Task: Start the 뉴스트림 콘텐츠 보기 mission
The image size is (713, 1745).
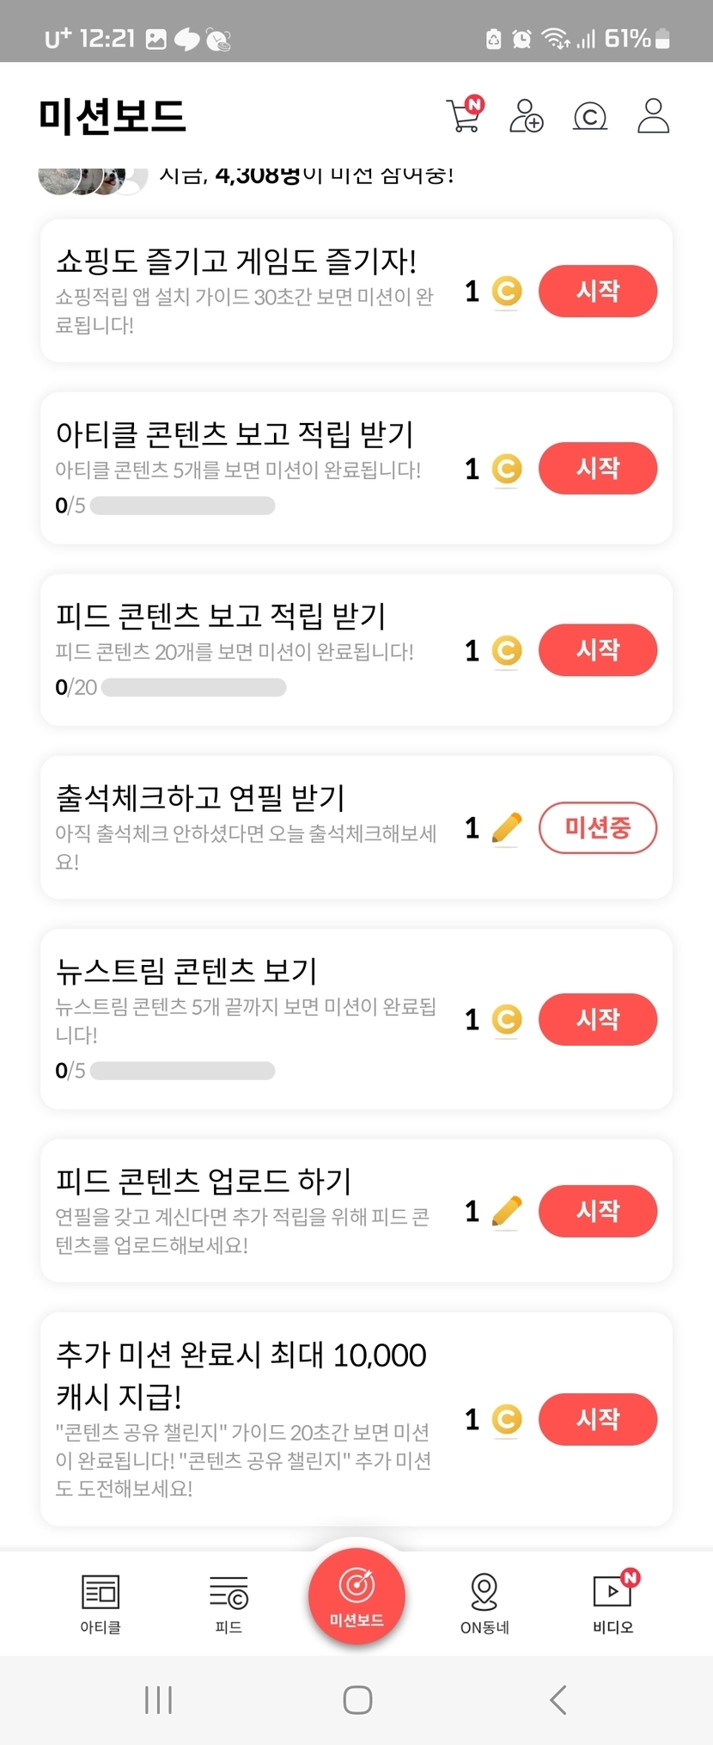Action: point(597,1020)
